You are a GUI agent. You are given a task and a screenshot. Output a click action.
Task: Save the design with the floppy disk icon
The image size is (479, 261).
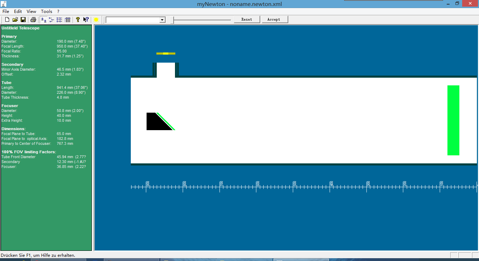[x=23, y=20]
